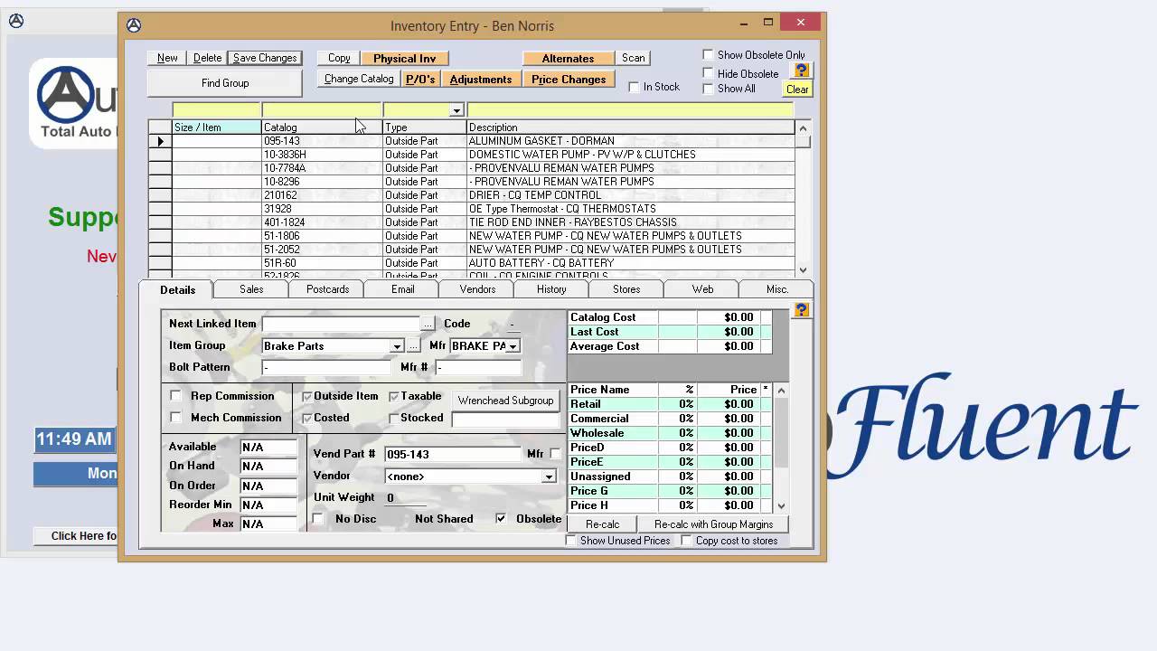Image resolution: width=1157 pixels, height=651 pixels.
Task: Click inventory list scrollbar down arrow
Action: click(803, 269)
